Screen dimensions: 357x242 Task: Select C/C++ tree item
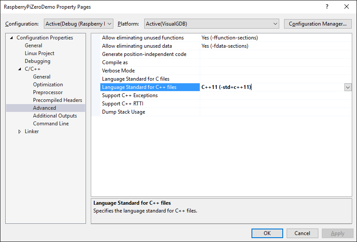pyautogui.click(x=33, y=69)
